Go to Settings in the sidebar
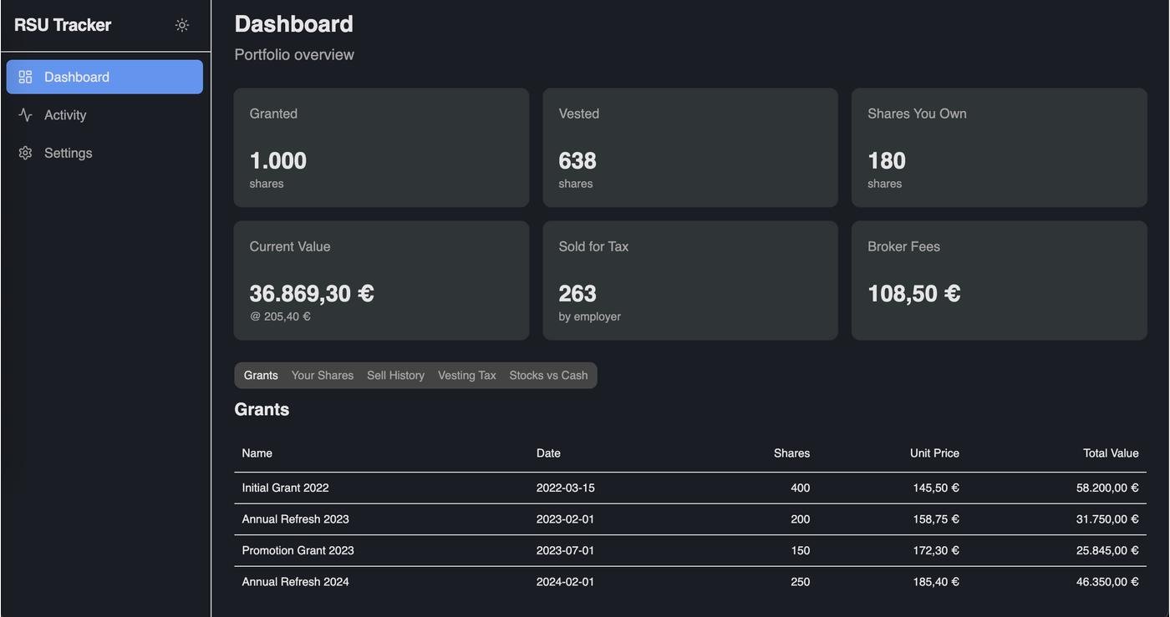This screenshot has width=1170, height=617. coord(68,153)
